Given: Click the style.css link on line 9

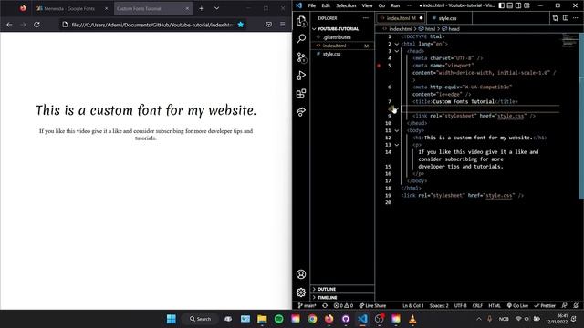Looking at the screenshot, I should tap(510, 116).
